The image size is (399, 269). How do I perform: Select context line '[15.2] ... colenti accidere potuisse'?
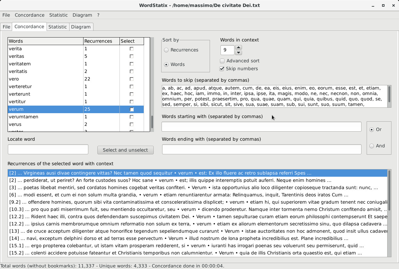tap(198, 253)
